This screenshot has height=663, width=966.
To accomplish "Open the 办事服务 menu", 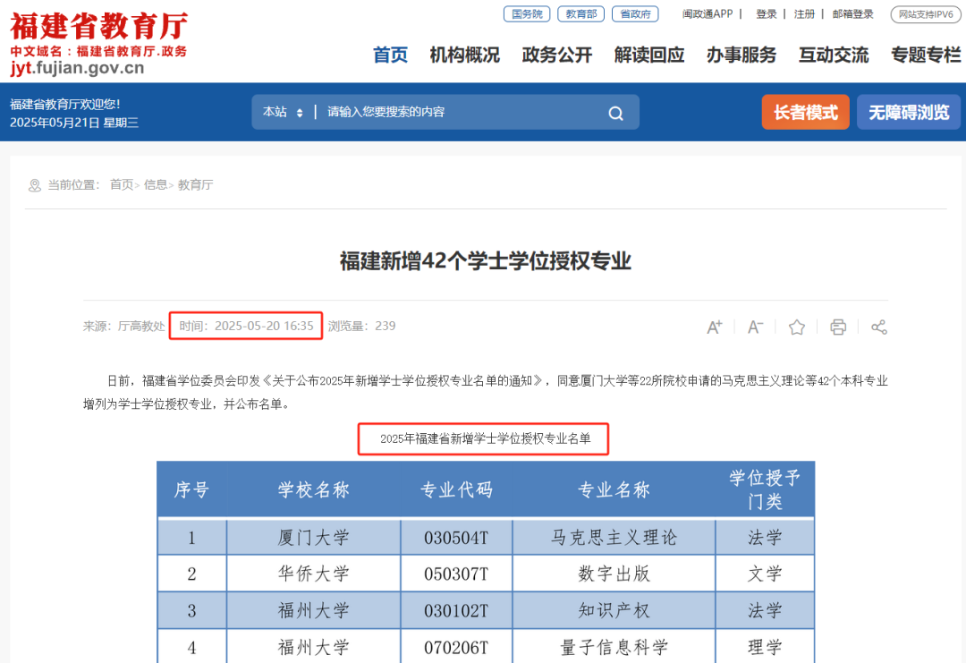I will click(x=741, y=55).
